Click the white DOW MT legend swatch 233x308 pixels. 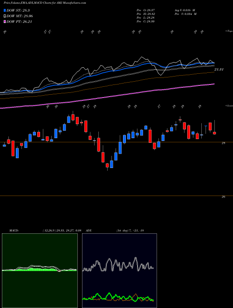pyautogui.click(x=5, y=16)
